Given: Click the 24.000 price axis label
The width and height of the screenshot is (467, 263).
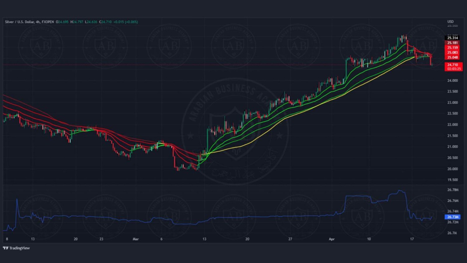Looking at the screenshot, I should click(452, 80).
